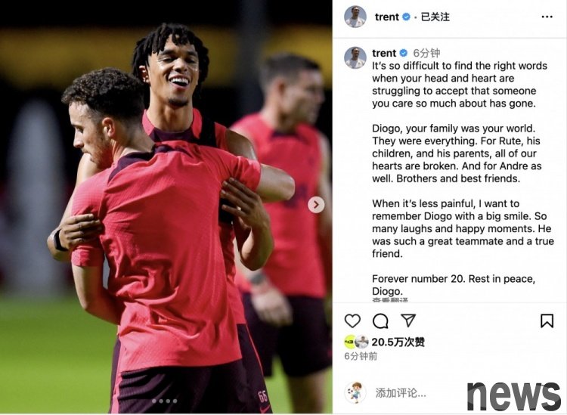Viewport: 567px width, 415px height.
Task: Click into 添加评论 comment field
Action: [401, 392]
